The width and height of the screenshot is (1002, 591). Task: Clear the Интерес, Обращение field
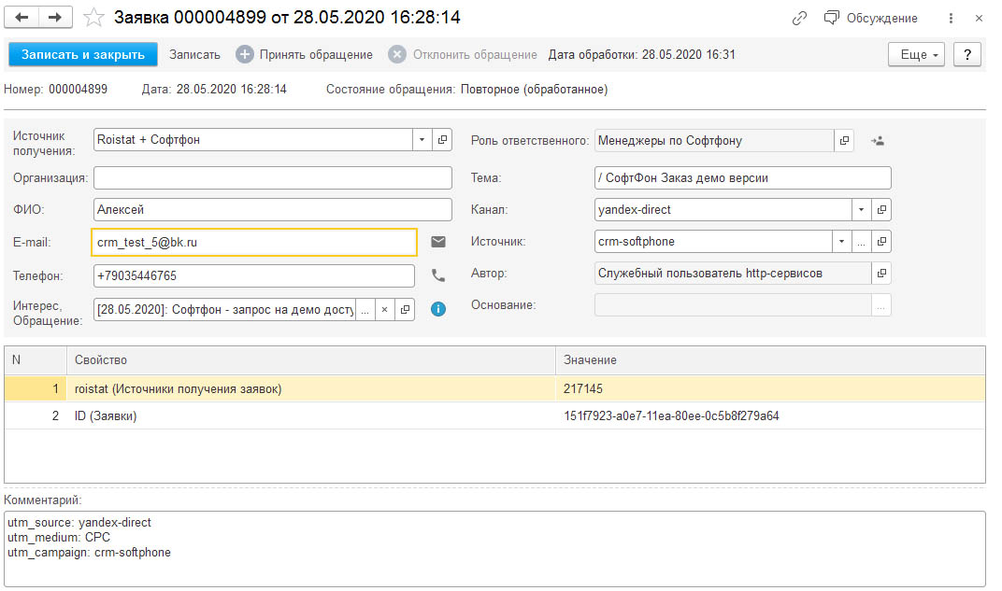coord(385,309)
